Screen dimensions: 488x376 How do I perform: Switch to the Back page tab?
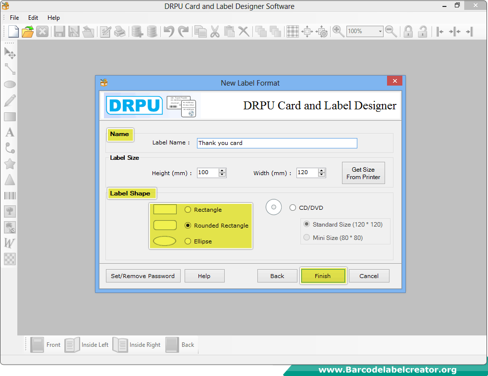180,345
